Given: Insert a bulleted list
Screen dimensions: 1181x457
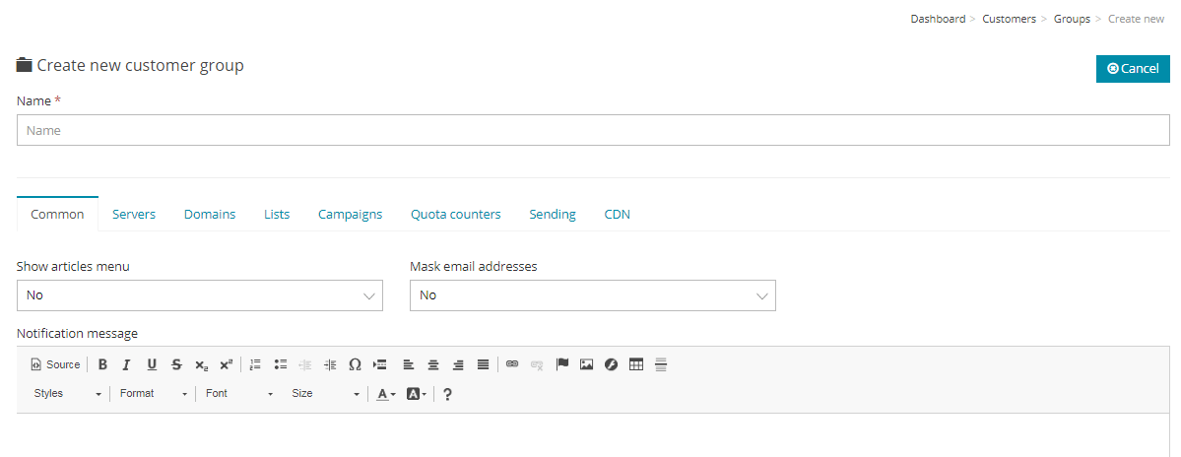Looking at the screenshot, I should pos(281,364).
